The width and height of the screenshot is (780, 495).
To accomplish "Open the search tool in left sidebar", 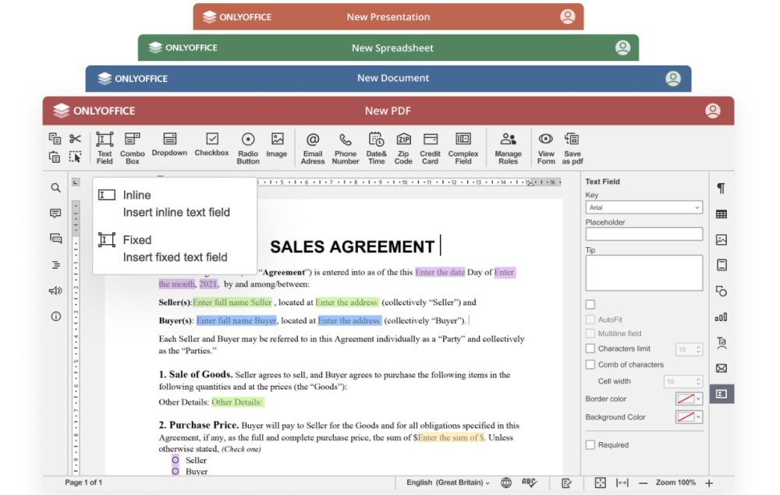I will [x=55, y=188].
